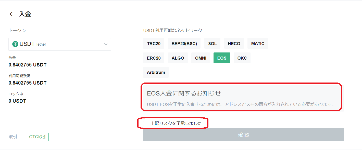Click the back arrow next to 入金

coord(11,14)
